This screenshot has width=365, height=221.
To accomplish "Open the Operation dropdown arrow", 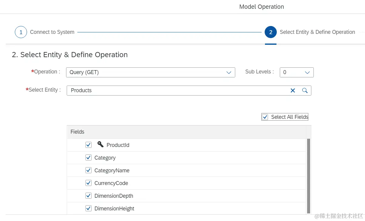I will coord(229,73).
